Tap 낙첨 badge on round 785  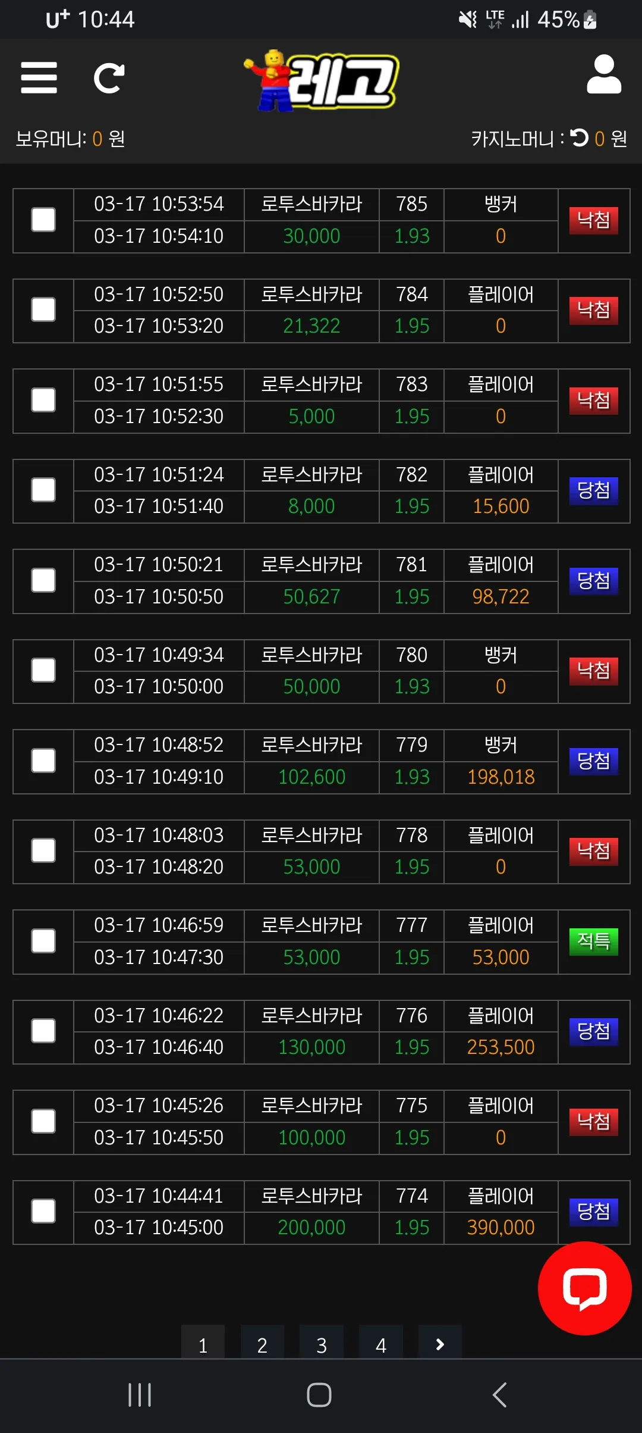(x=594, y=220)
